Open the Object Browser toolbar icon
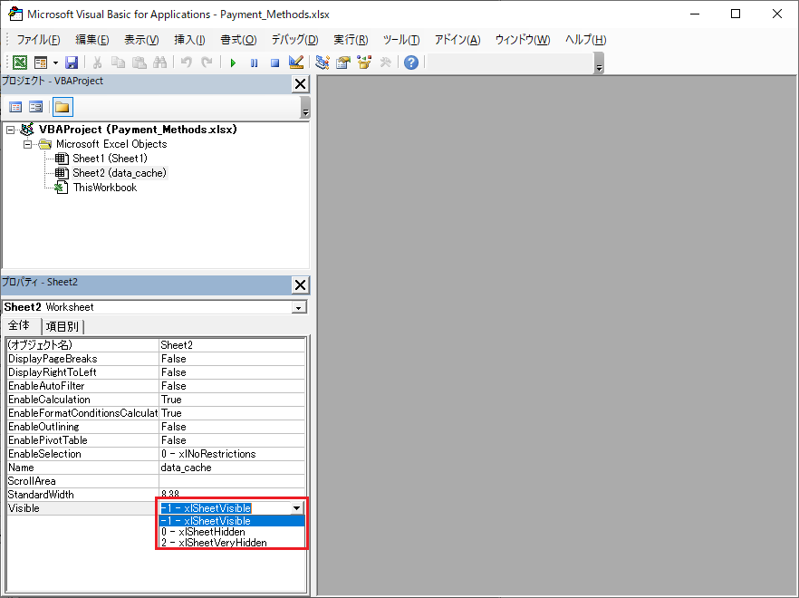799x598 pixels. 364,63
